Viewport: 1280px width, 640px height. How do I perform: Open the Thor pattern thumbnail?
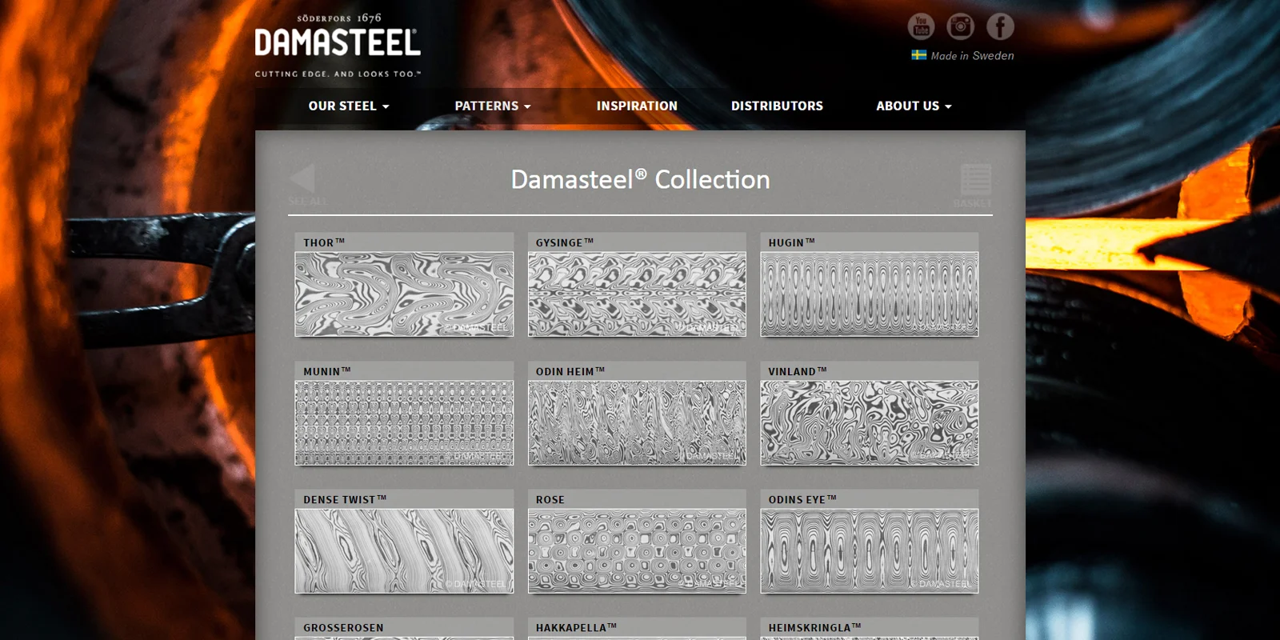404,294
